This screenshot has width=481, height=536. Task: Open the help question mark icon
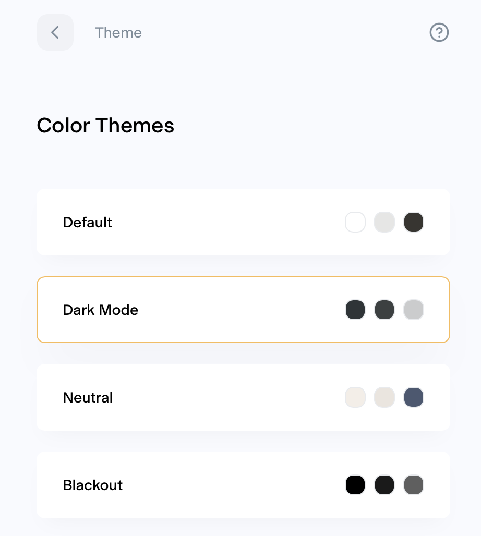tap(439, 32)
